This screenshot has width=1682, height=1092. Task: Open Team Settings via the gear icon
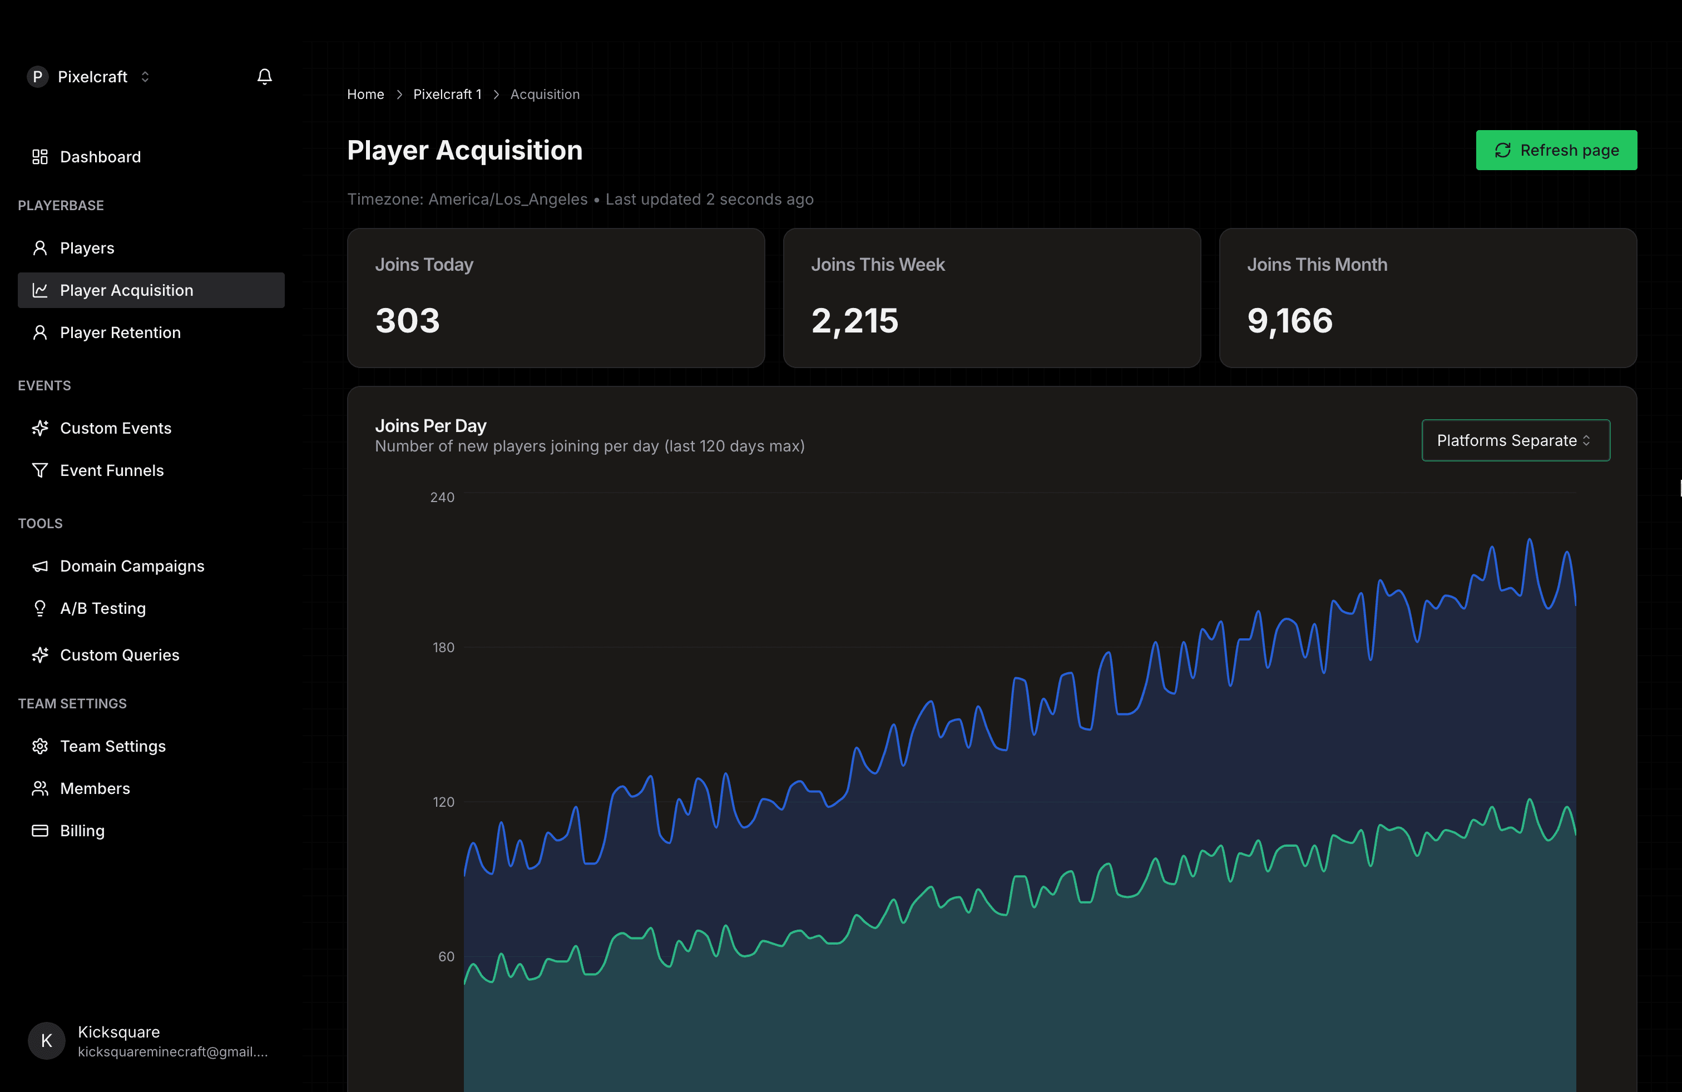(40, 746)
